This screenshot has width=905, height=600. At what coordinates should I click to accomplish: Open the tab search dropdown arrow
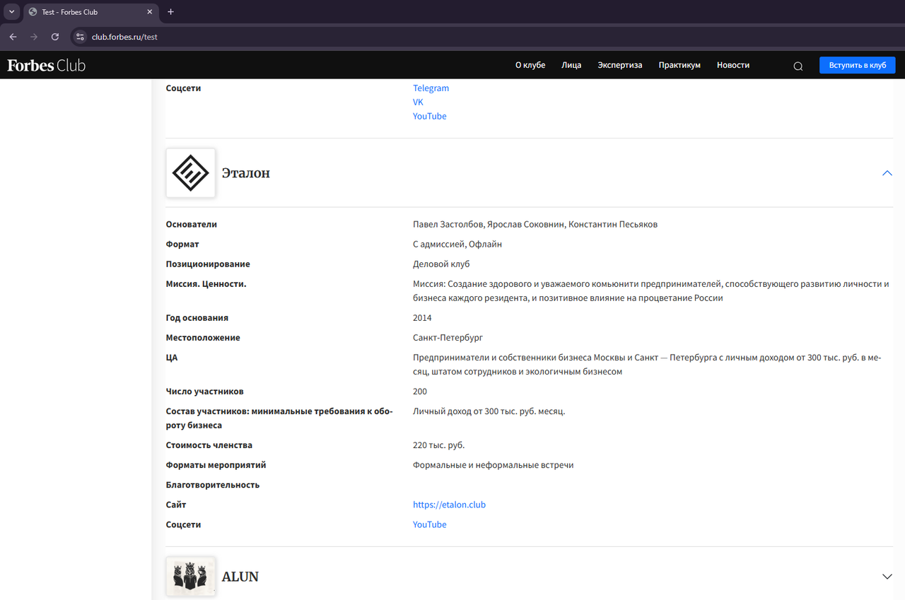11,12
